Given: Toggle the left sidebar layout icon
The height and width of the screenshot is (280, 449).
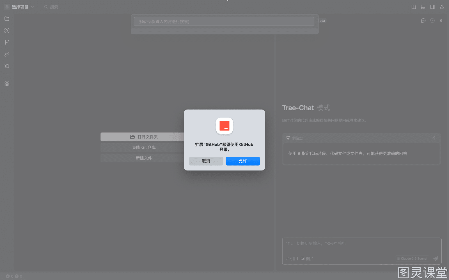Looking at the screenshot, I should (x=414, y=7).
